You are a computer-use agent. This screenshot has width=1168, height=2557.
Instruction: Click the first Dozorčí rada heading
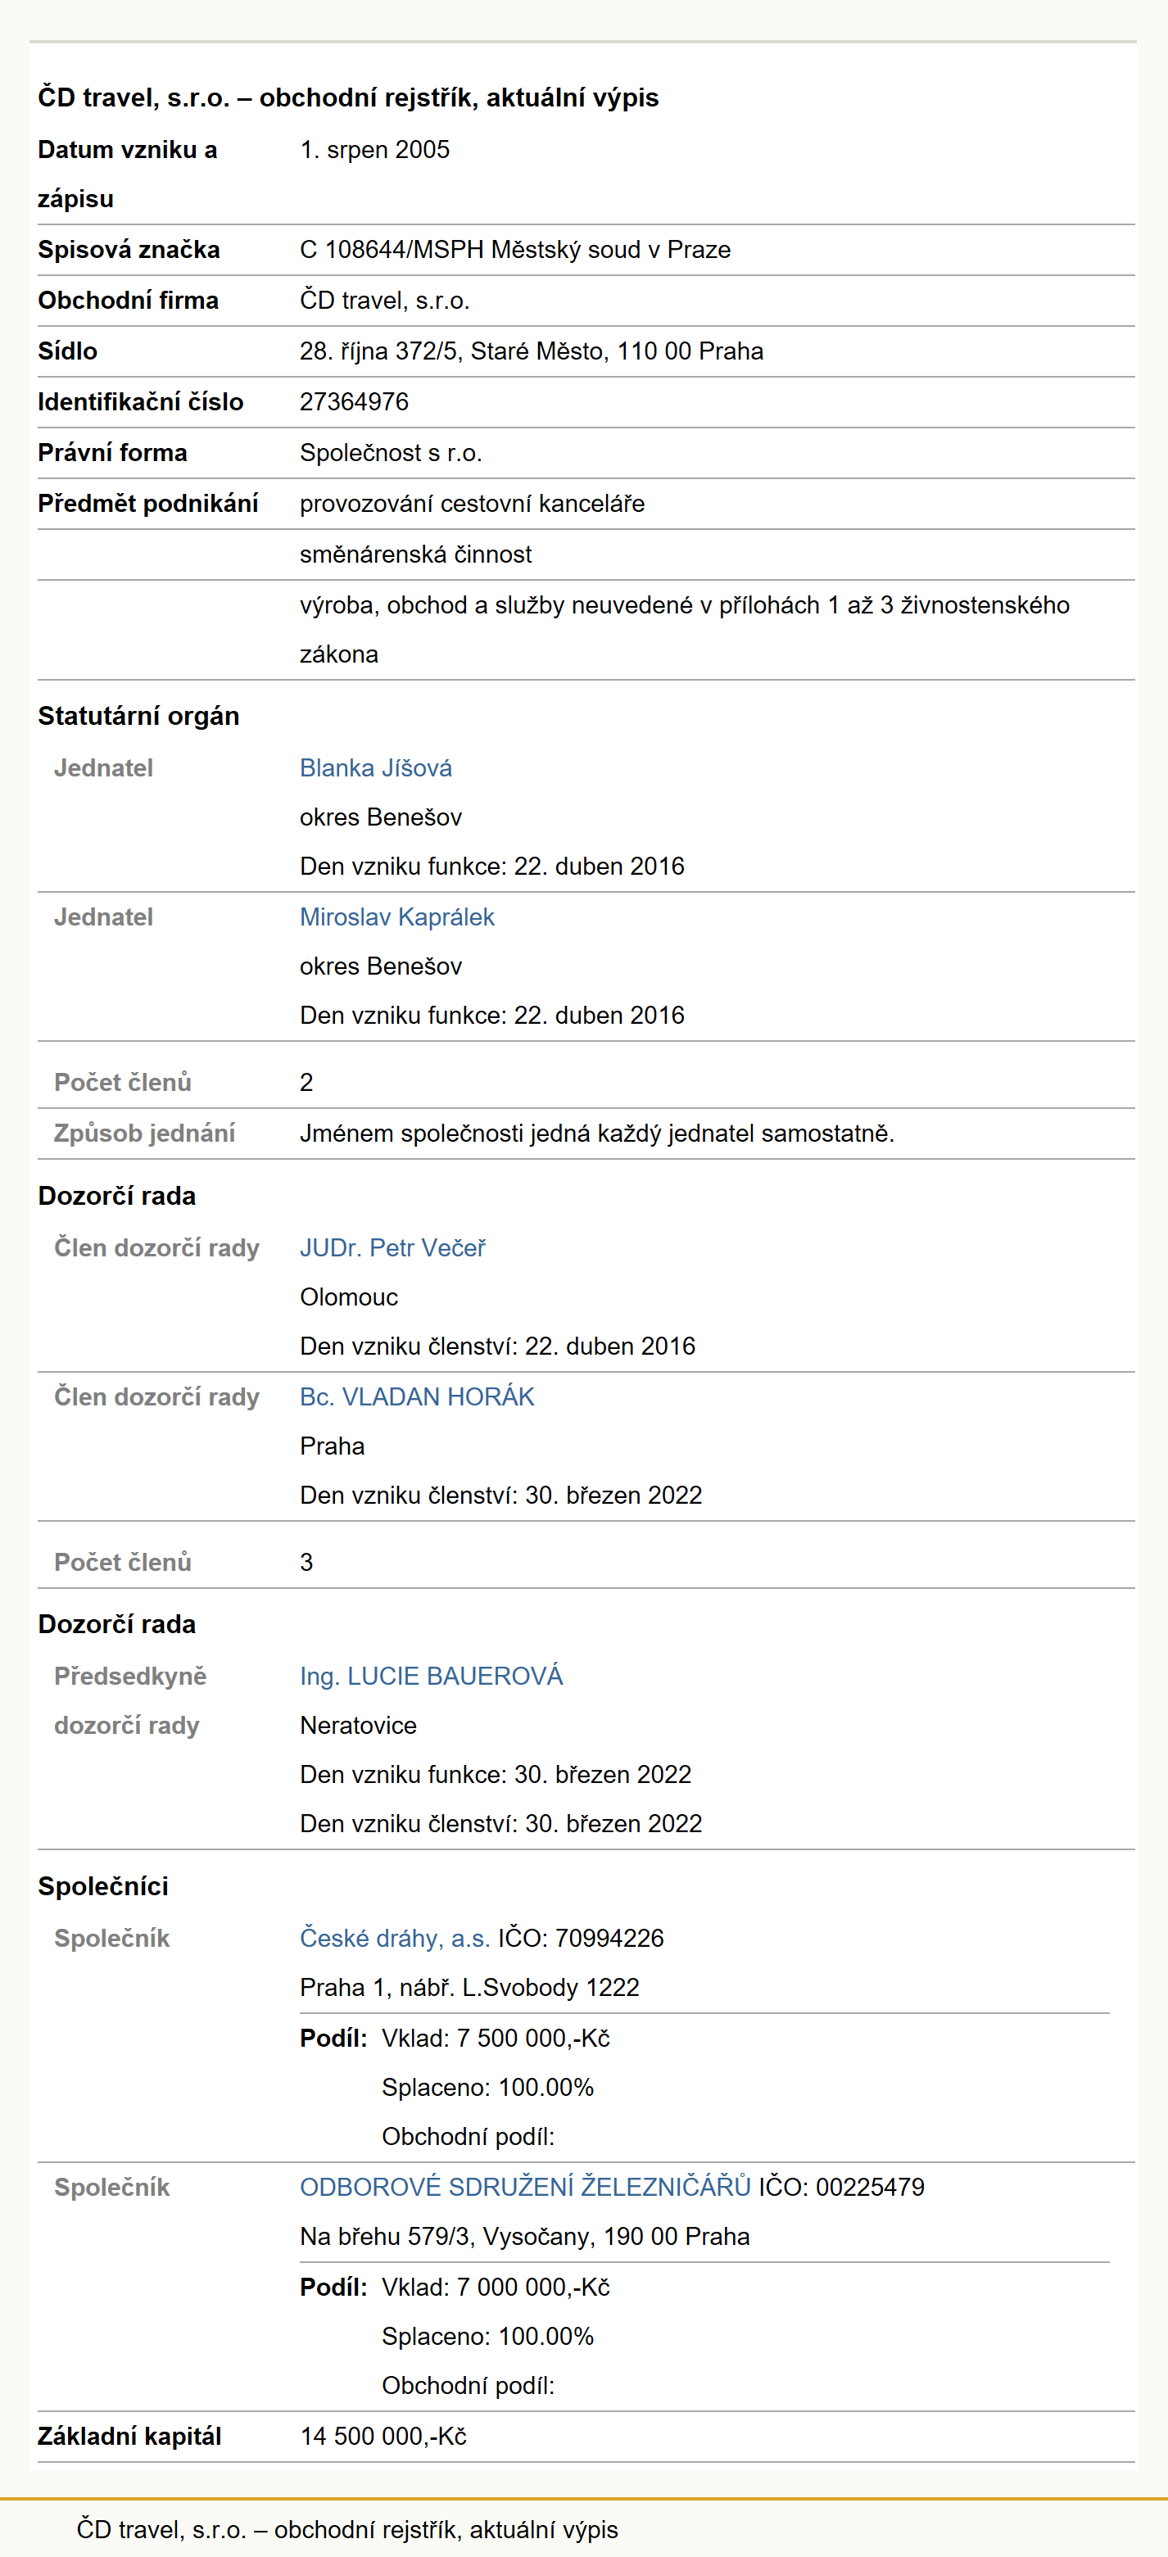pos(117,1196)
